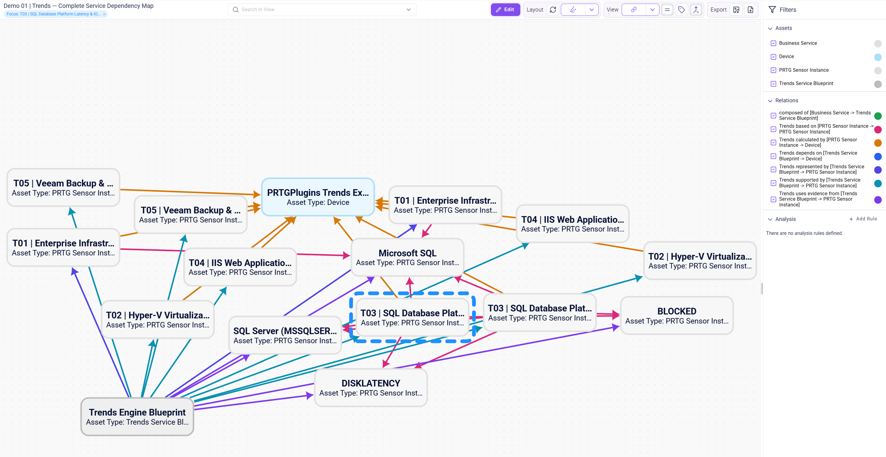
Task: Toggle the 'composed of' relation checkbox
Action: [x=773, y=116]
